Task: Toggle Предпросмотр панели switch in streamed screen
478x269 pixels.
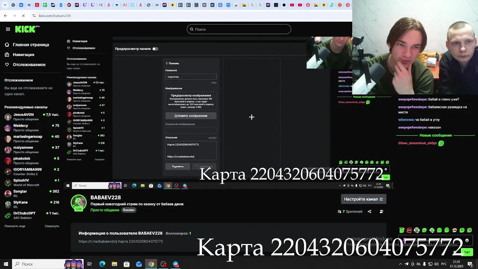Action: 155,49
